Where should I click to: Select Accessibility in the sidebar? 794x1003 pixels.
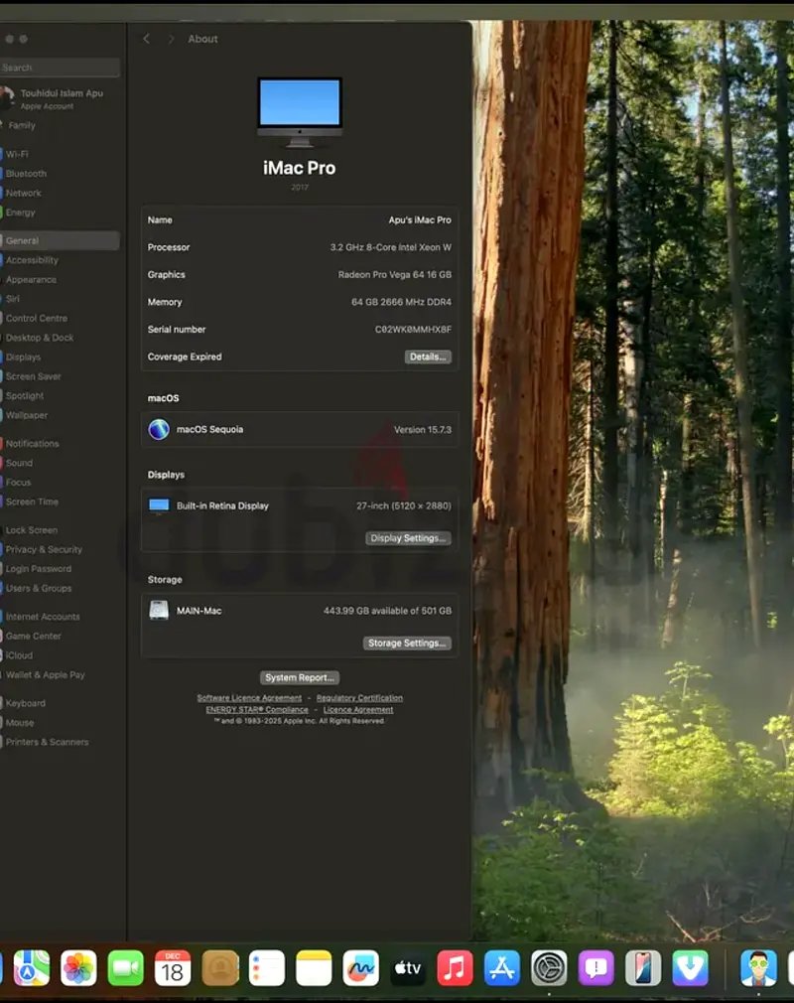coord(33,260)
